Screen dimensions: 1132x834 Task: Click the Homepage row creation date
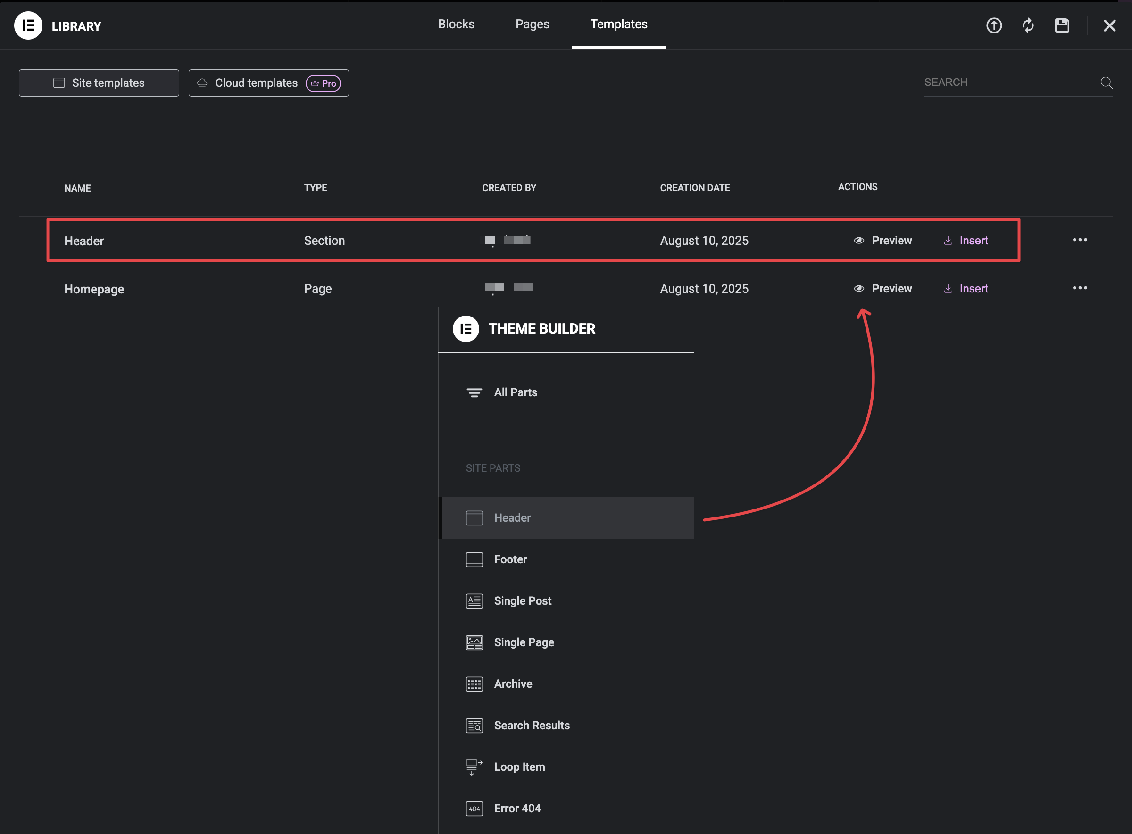(x=704, y=288)
